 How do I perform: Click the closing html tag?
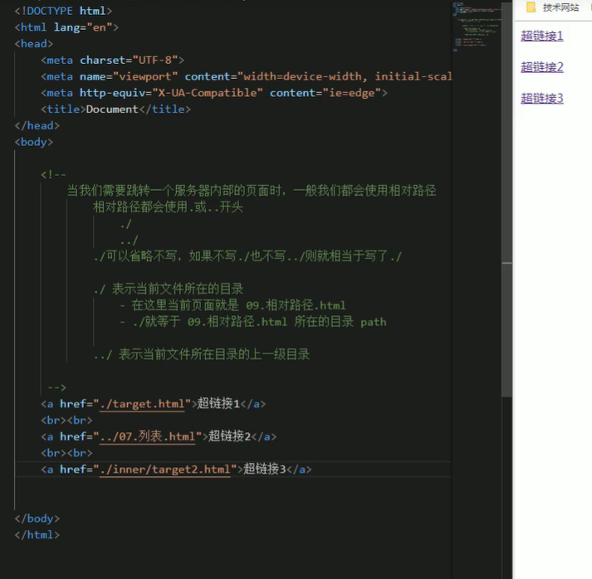point(37,535)
